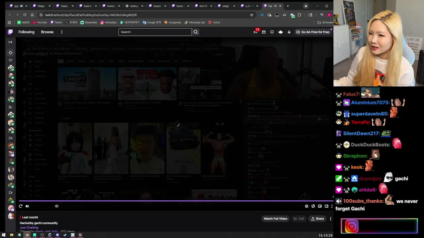This screenshot has width=424, height=238.
Task: Switch to the Classic browser tab
Action: (64, 6)
